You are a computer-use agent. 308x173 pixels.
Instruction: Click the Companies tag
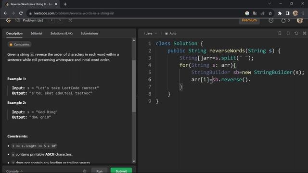(x=19, y=45)
